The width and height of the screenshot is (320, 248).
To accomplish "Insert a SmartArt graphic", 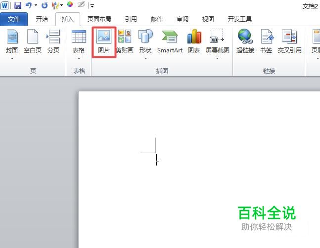I will (x=170, y=41).
